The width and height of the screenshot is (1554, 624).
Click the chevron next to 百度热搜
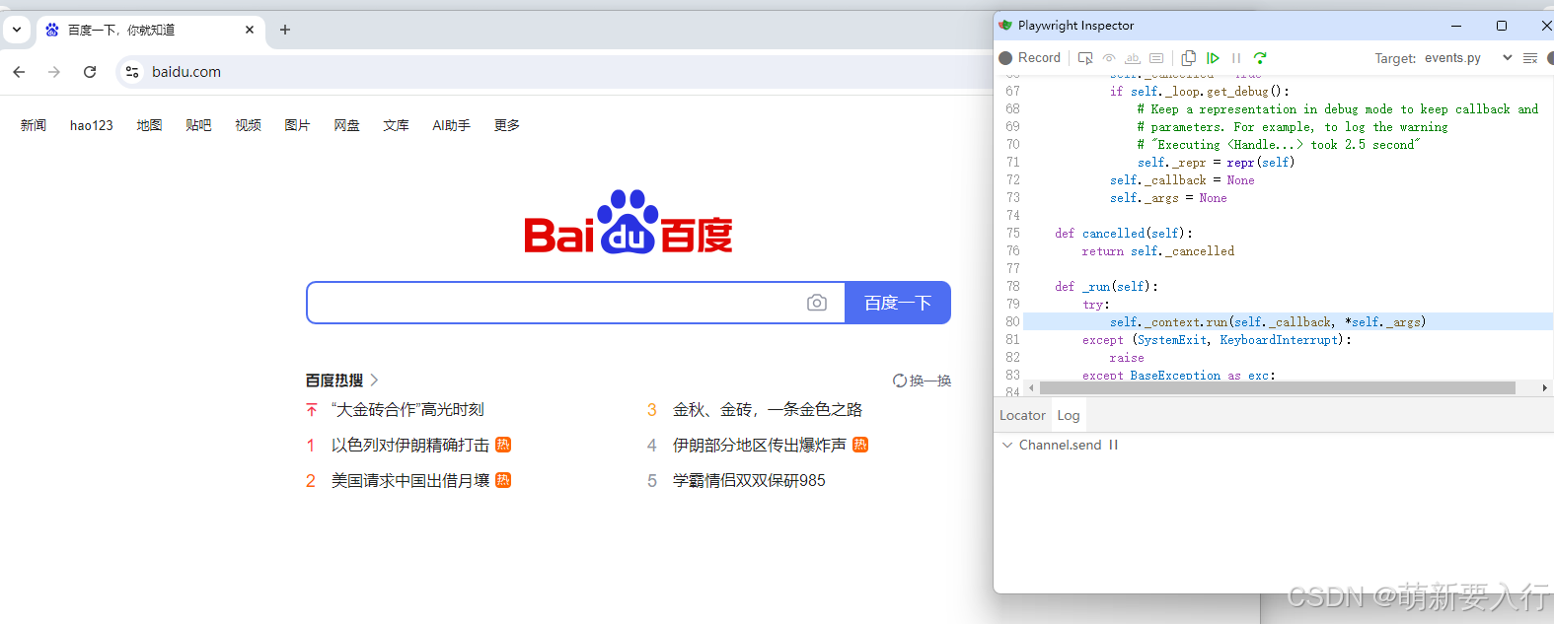point(374,381)
